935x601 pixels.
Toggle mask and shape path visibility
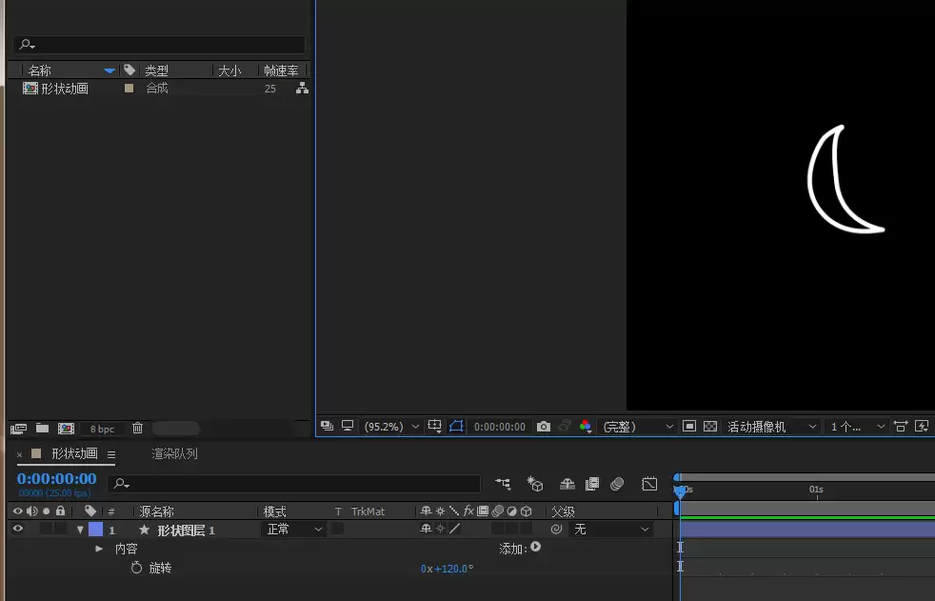(x=456, y=426)
